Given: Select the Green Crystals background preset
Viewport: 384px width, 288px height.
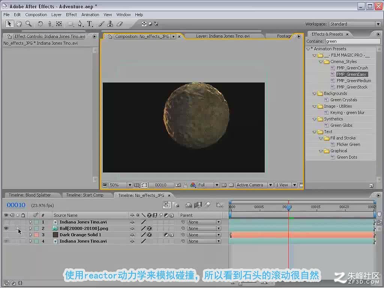Looking at the screenshot, I should (x=343, y=100).
